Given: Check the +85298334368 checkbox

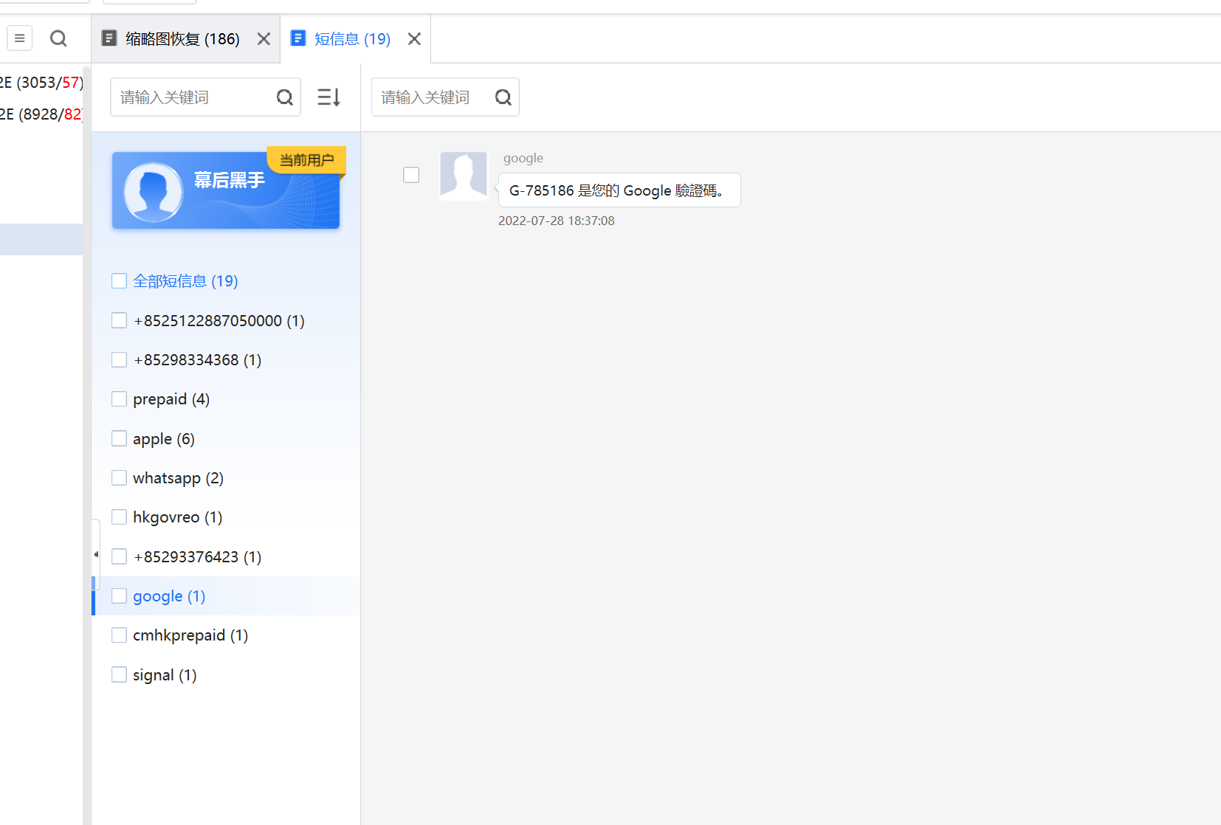Looking at the screenshot, I should point(119,359).
